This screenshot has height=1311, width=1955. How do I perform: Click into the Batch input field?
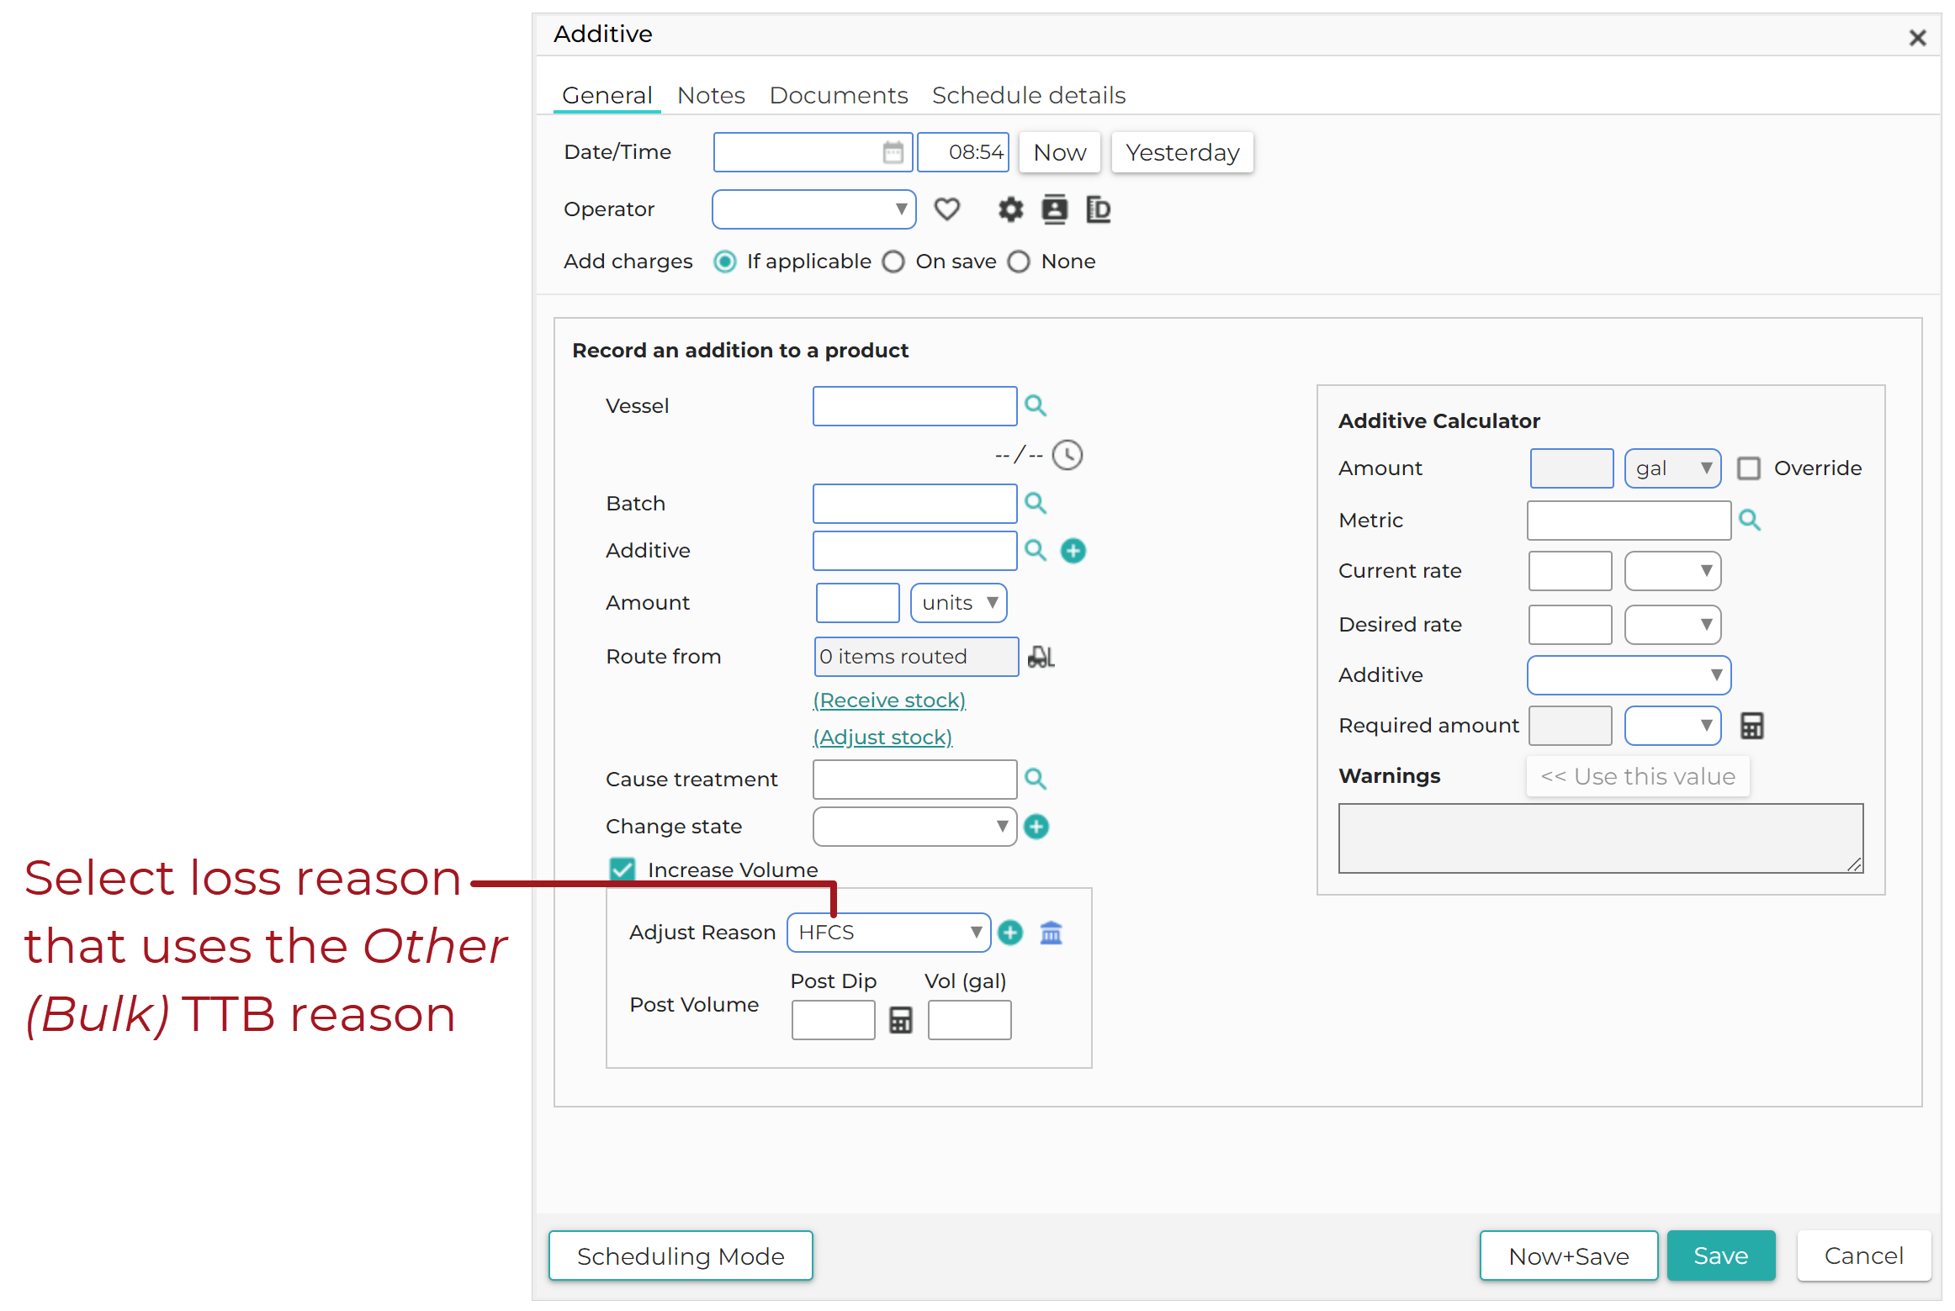pyautogui.click(x=914, y=504)
